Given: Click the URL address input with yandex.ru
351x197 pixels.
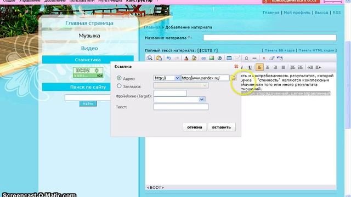Looking at the screenshot, I should [x=205, y=78].
